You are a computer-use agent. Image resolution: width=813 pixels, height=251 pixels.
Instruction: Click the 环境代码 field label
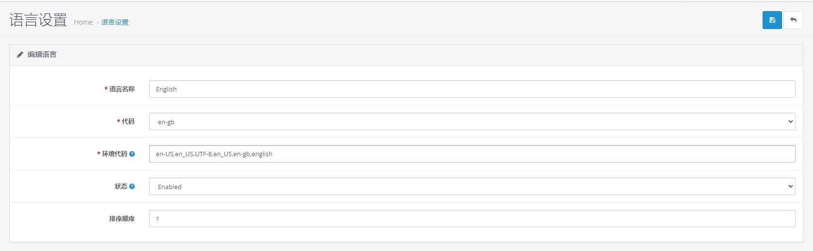114,154
